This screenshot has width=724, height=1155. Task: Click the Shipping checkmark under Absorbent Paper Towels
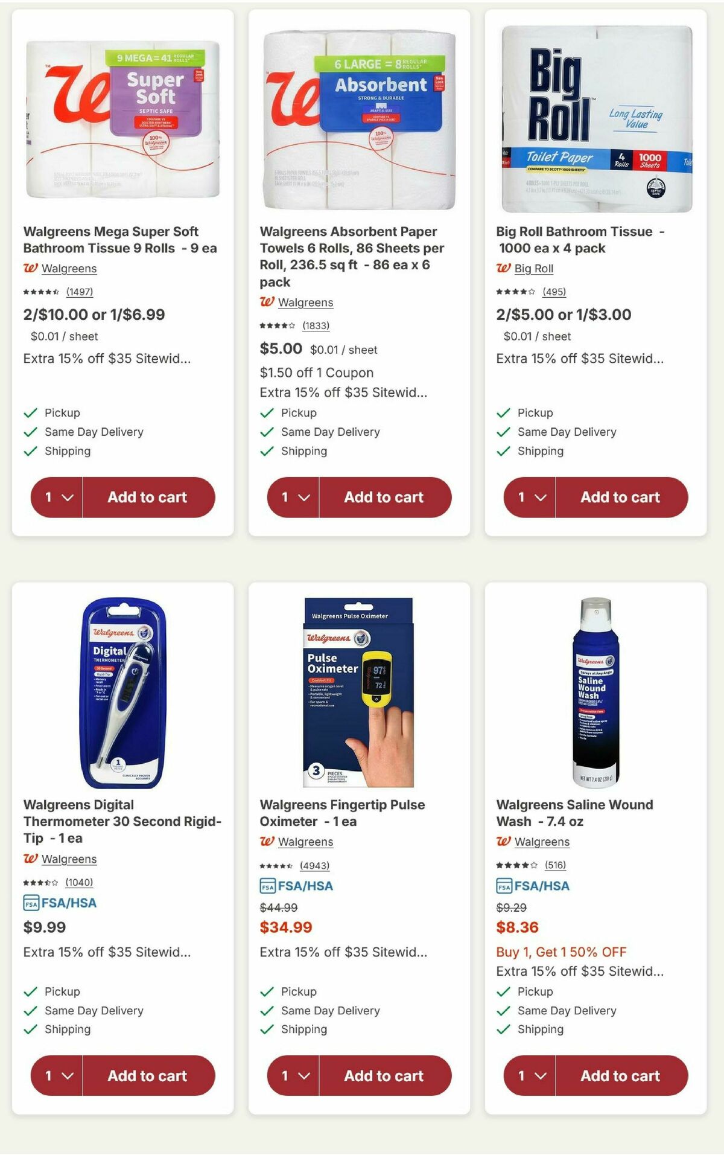(266, 451)
